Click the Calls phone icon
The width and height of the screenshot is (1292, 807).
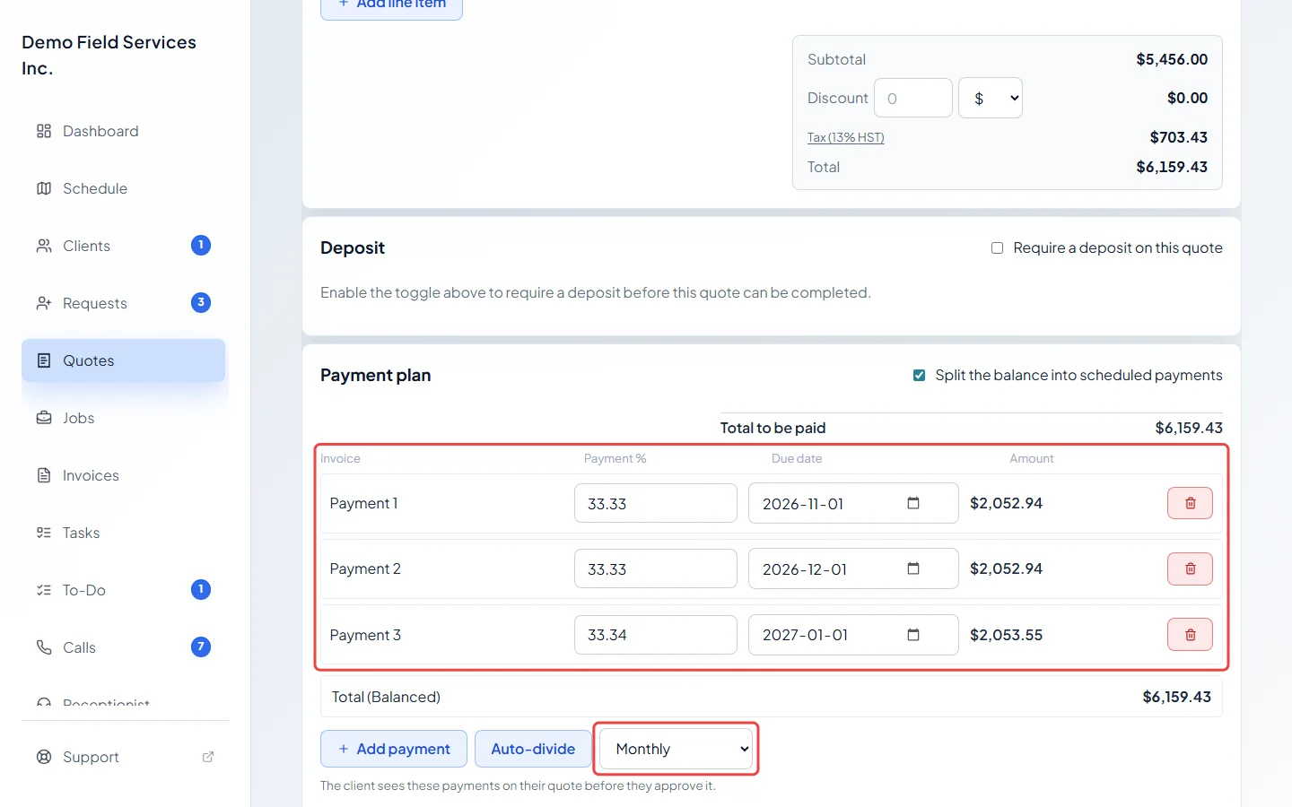pyautogui.click(x=44, y=647)
